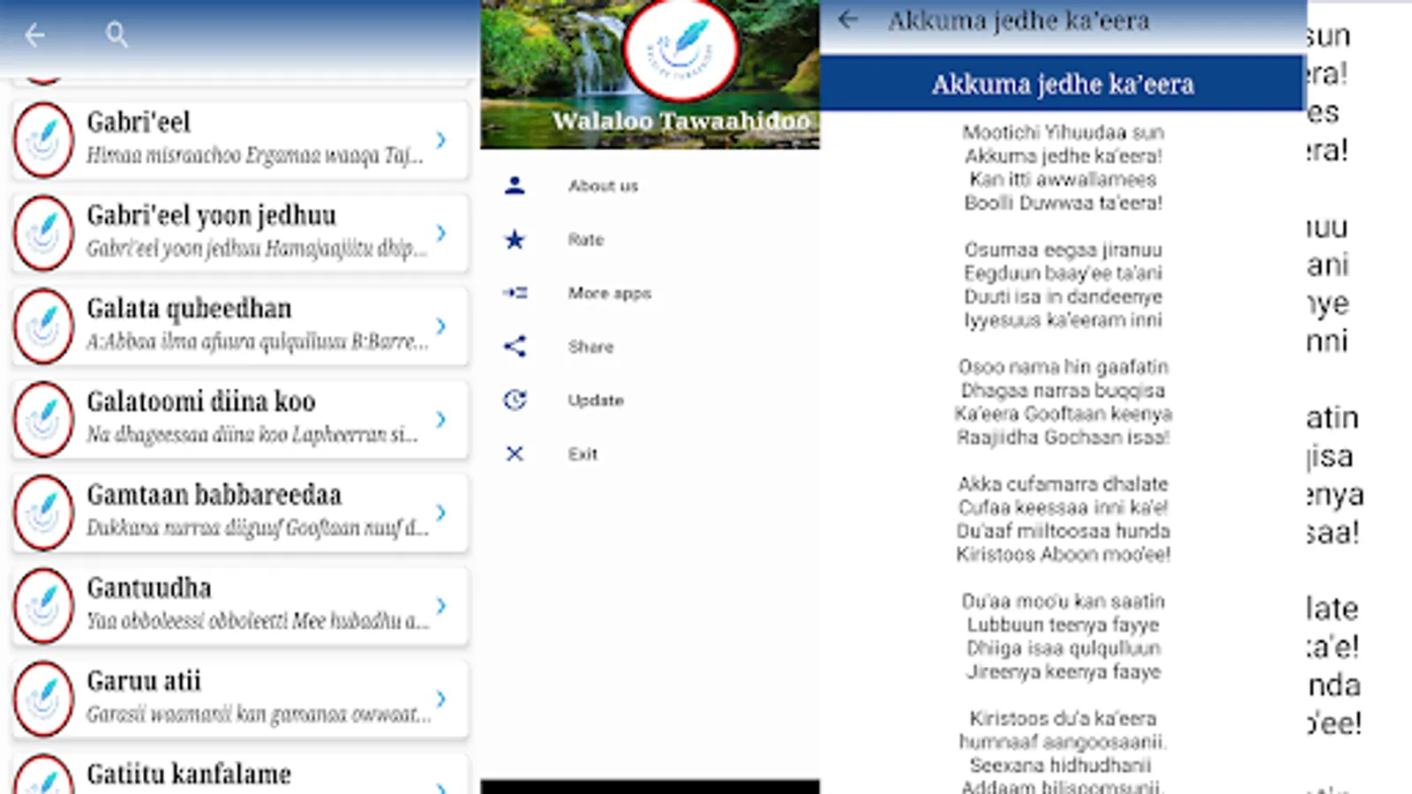The height and width of the screenshot is (794, 1412).
Task: Open Gabri'eel yoon jedhuu via chevron
Action: [x=441, y=233]
